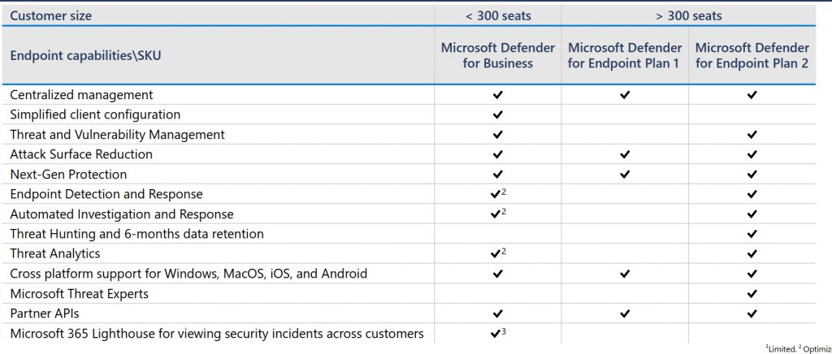The height and width of the screenshot is (354, 832).
Task: Click Threat Hunting checkmark in Plan 2 column
Action: [x=752, y=235]
